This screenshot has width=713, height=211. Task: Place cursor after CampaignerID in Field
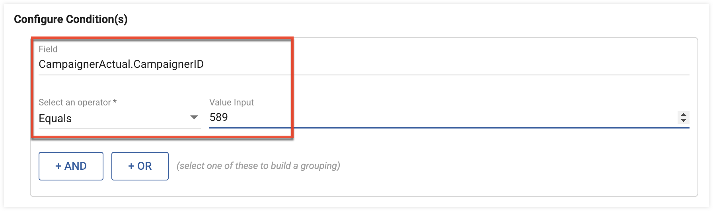pos(205,64)
